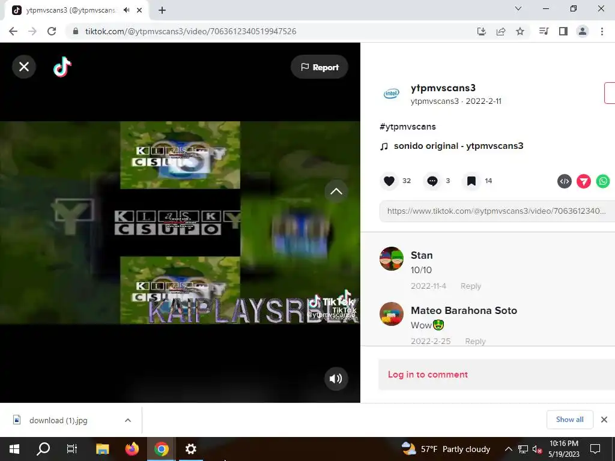This screenshot has width=615, height=461.
Task: Click Mateo Barahona Soto's avatar
Action: click(x=392, y=314)
